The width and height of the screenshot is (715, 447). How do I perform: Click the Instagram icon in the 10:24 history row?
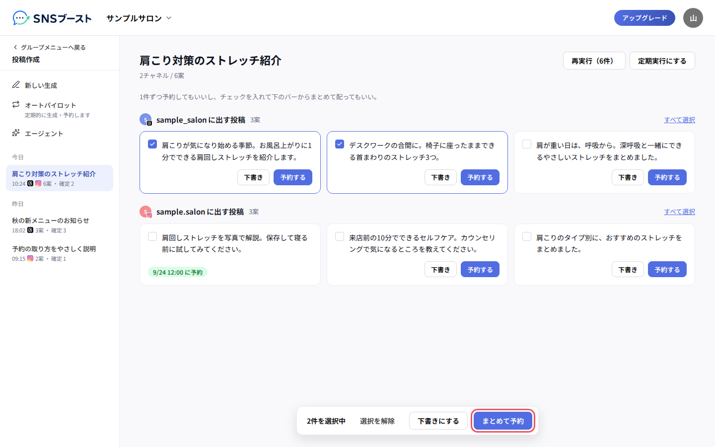point(38,183)
